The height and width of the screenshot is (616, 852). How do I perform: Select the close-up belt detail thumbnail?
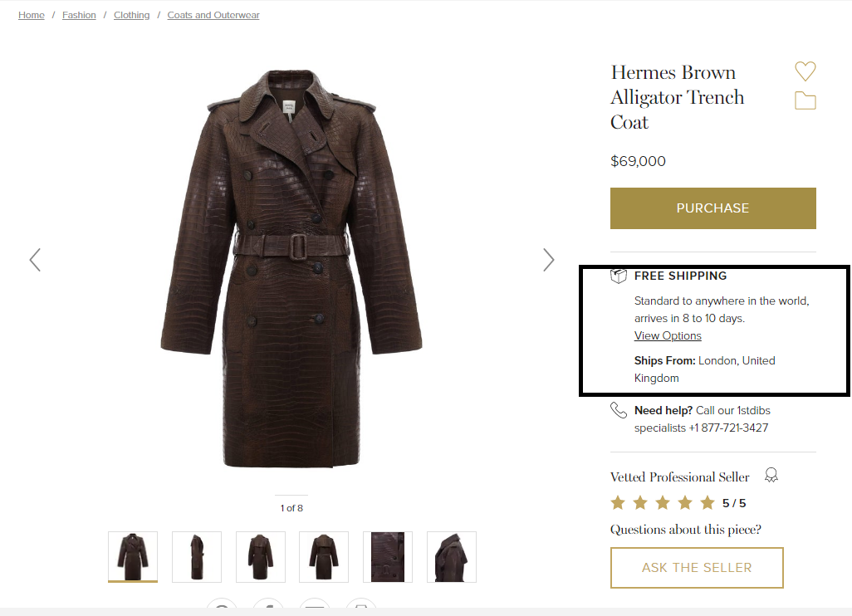(x=388, y=557)
